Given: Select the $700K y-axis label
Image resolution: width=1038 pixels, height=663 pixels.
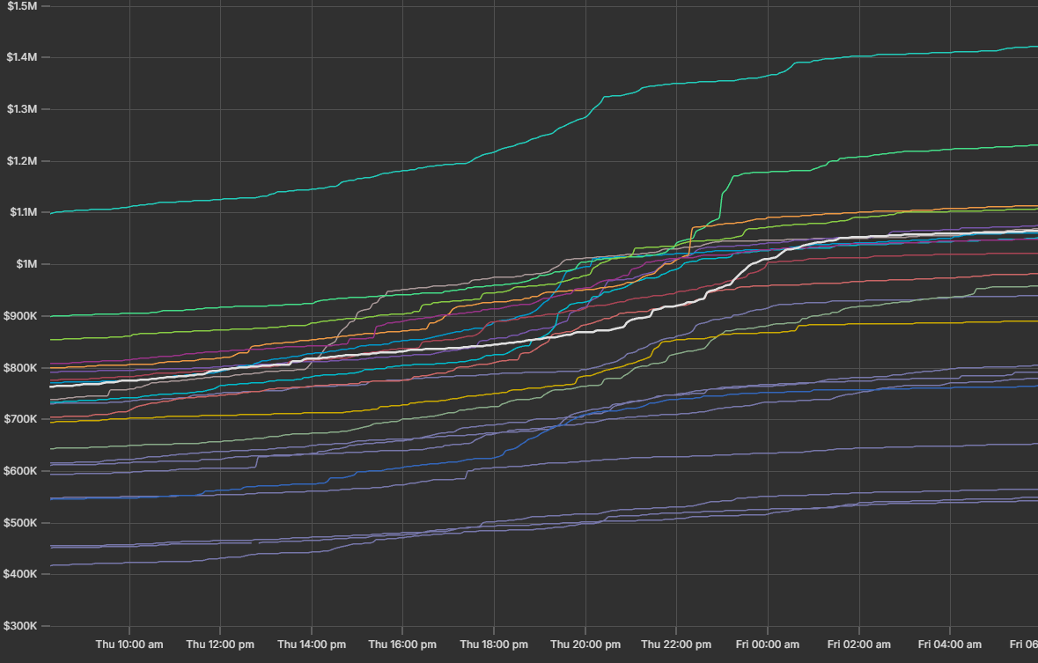Looking at the screenshot, I should (20, 419).
